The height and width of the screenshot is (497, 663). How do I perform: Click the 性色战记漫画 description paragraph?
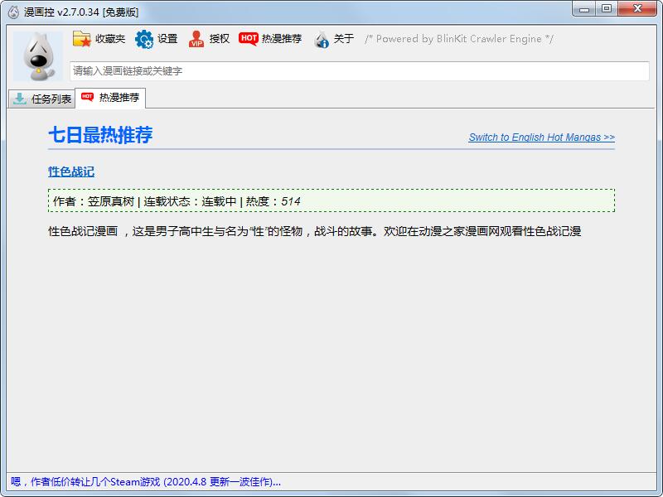pyautogui.click(x=315, y=231)
